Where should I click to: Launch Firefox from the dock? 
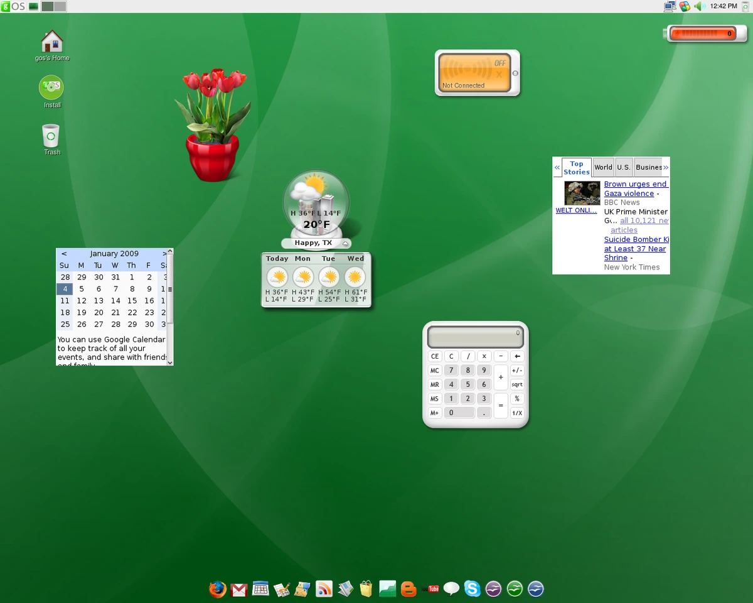point(218,589)
